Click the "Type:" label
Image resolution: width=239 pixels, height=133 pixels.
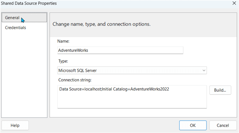coord(63,61)
